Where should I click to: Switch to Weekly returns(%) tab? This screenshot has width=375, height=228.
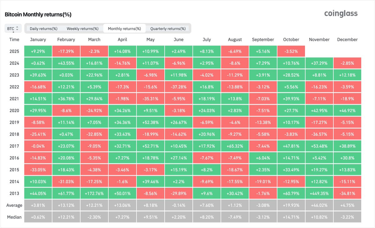(82, 29)
